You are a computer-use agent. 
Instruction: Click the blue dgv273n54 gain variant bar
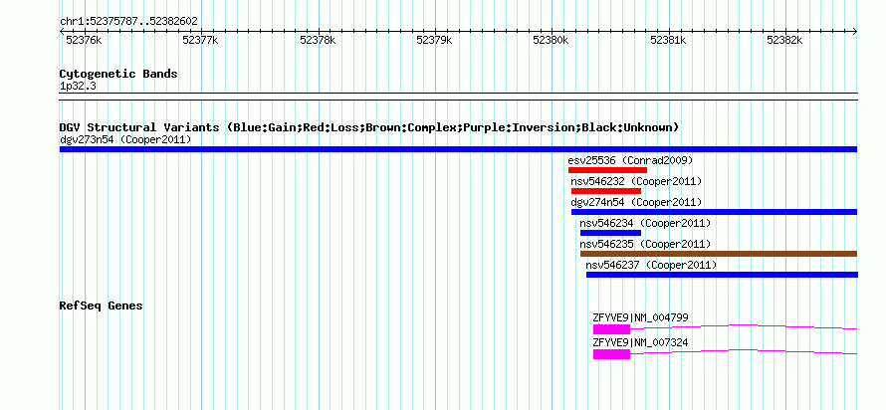click(x=458, y=149)
